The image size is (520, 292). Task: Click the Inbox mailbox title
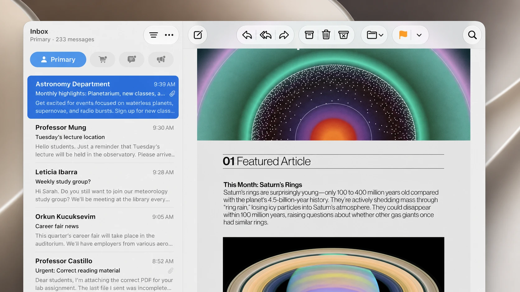coord(39,31)
